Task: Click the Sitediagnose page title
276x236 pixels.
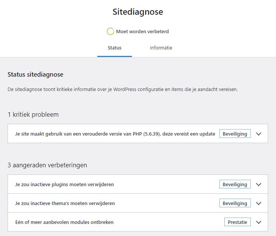Action: point(138,12)
